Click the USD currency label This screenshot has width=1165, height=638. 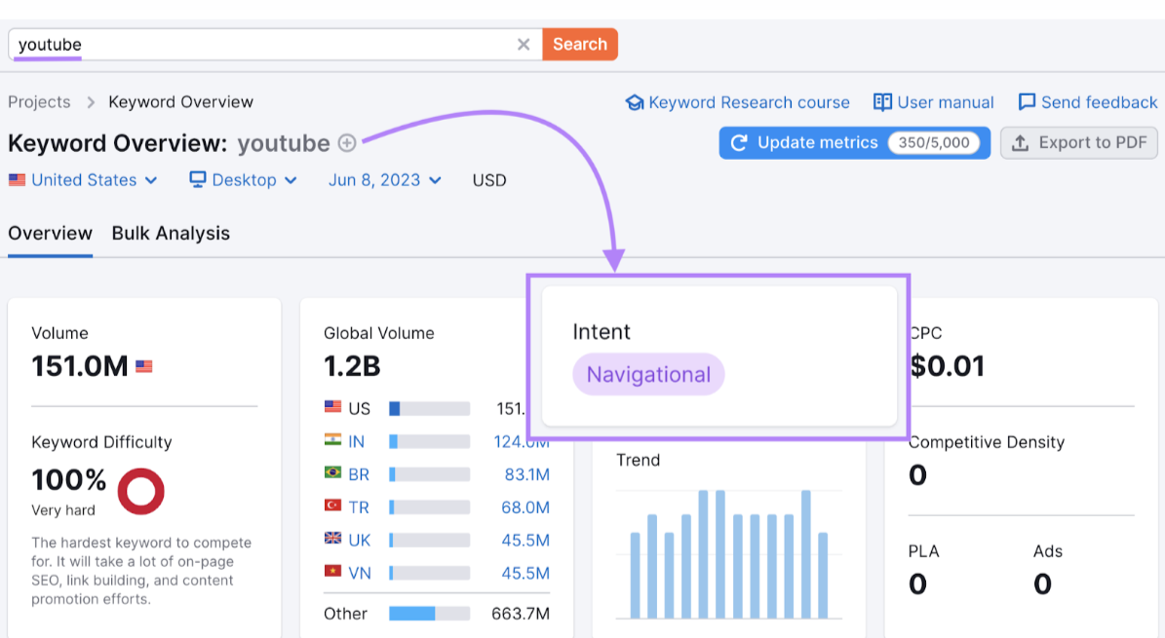click(489, 180)
